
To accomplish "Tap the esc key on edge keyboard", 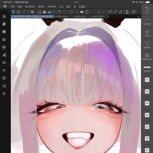I will click(147, 10).
